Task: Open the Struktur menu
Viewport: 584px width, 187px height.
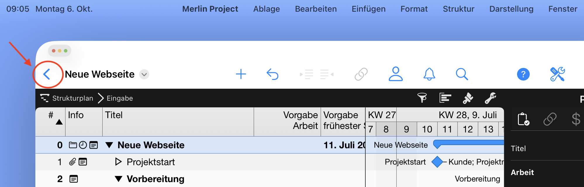Action: (x=458, y=9)
